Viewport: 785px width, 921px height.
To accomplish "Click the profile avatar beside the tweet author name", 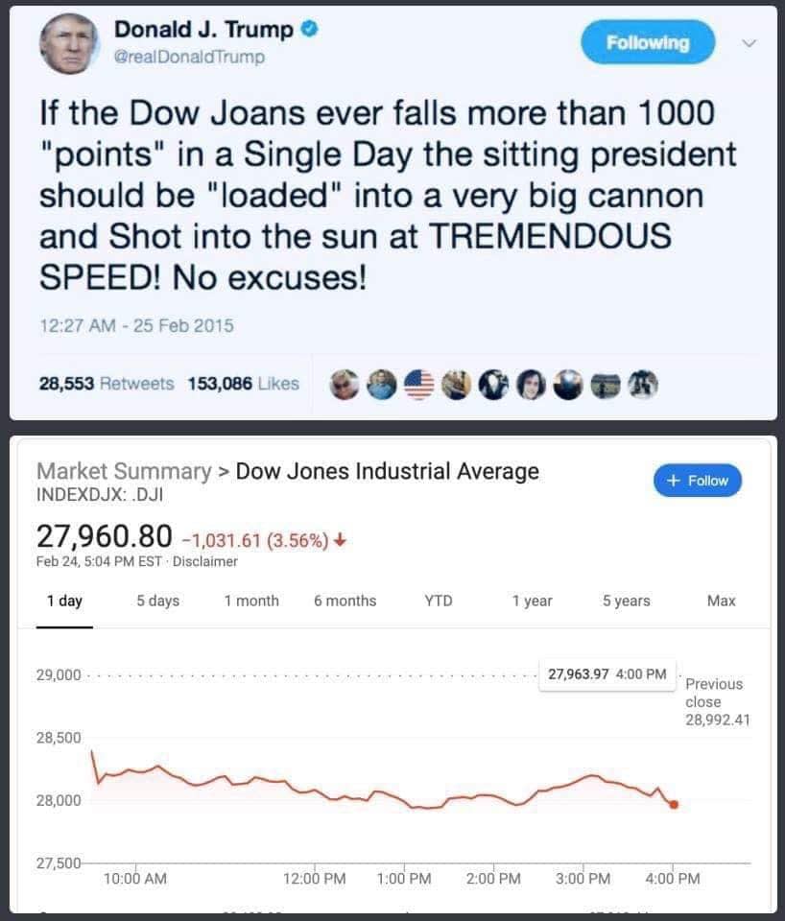I will point(70,45).
